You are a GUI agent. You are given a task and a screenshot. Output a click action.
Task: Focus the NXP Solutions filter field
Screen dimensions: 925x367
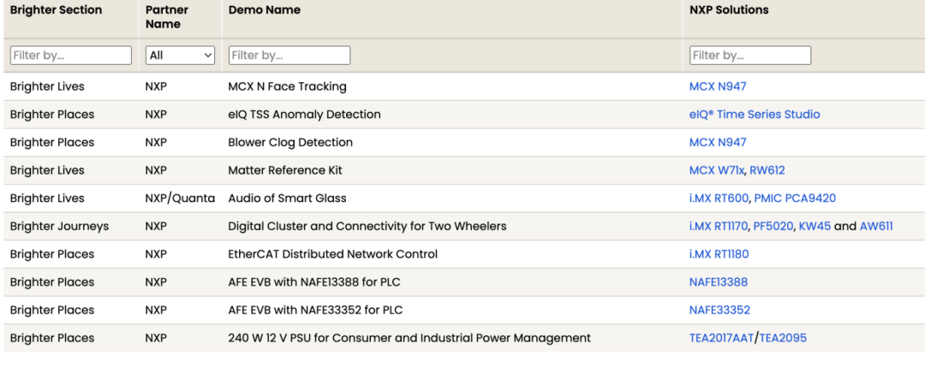(749, 56)
